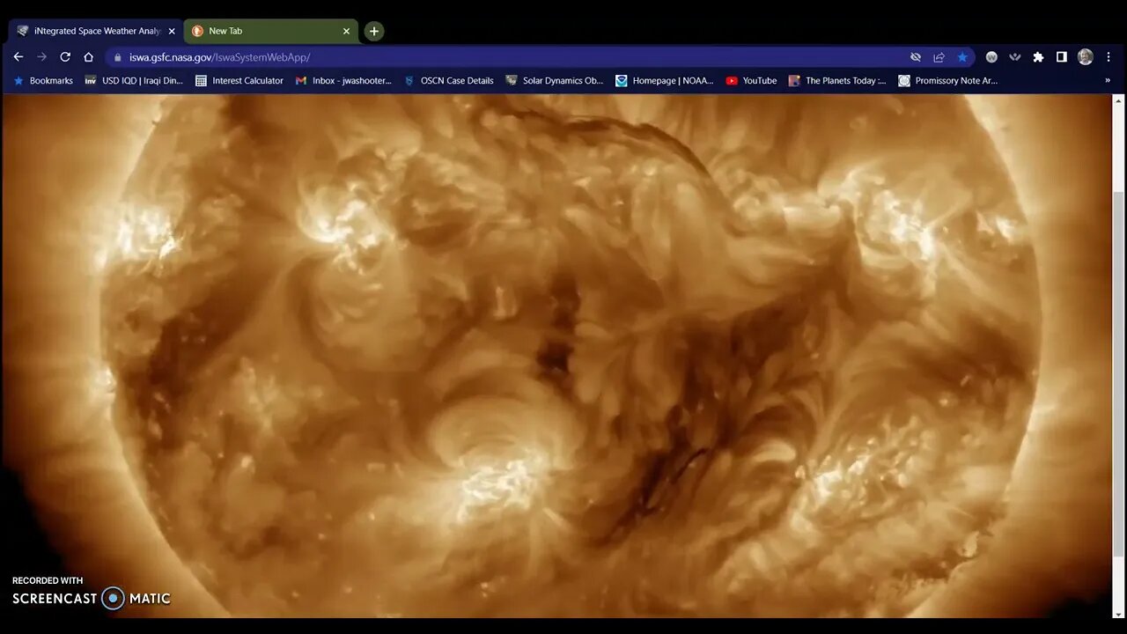Go forward with the forward arrow

[41, 56]
